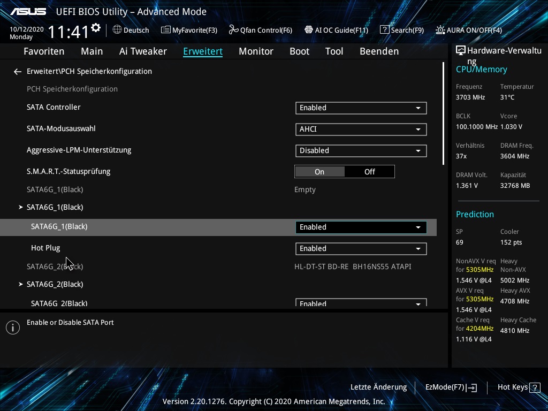Click the 3703 MHz frequency value
Viewport: 548px width, 411px height.
pos(470,97)
